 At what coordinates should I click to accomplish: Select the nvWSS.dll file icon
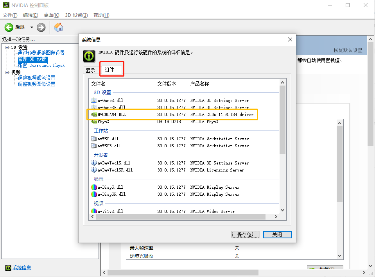tap(94, 139)
